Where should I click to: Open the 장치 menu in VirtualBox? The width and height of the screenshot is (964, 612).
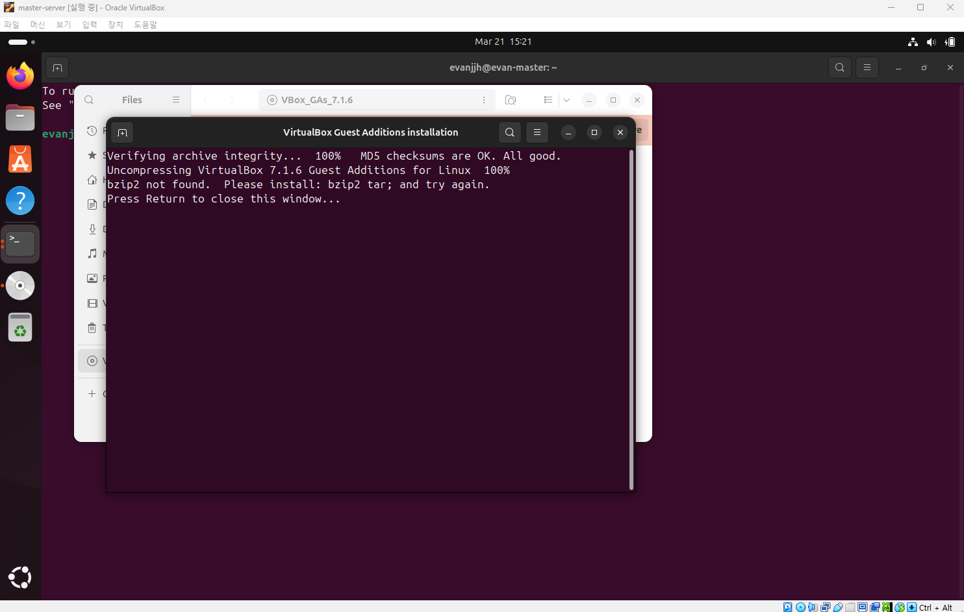(116, 25)
